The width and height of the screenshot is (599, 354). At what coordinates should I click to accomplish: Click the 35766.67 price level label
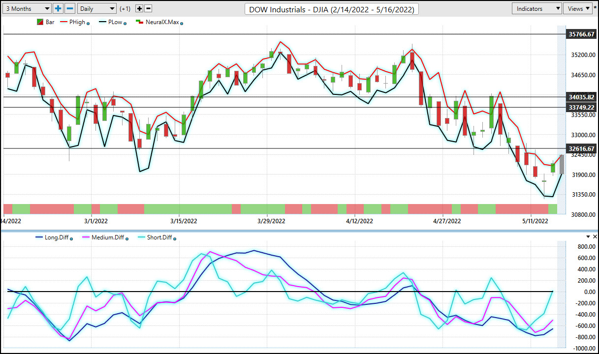(581, 34)
